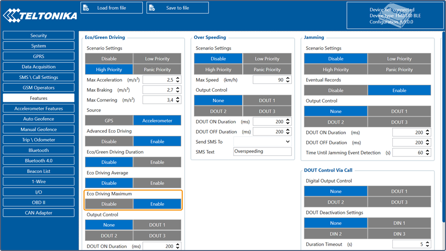
Task: Set Eco/Green Driving source to GPS
Action: [x=109, y=120]
